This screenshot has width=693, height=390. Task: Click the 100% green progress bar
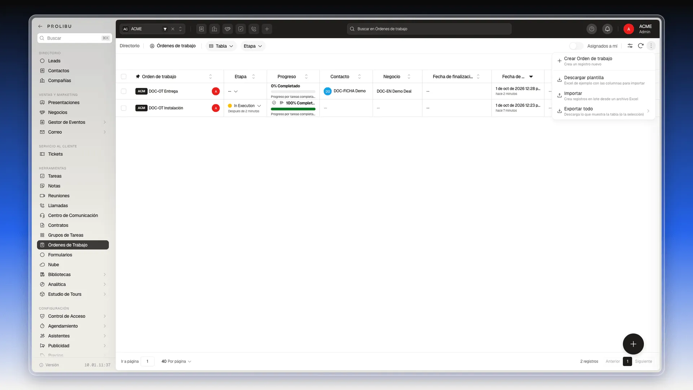pyautogui.click(x=293, y=109)
